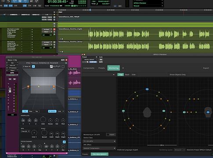Click the timeline playhead marker on ruler
This screenshot has width=213, height=158.
click(x=90, y=10)
